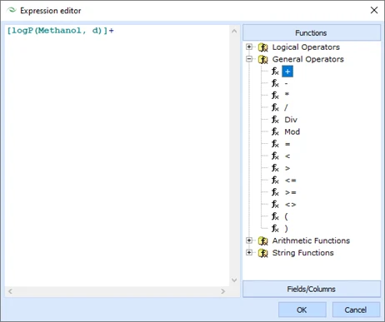Expand the Arithmetic Functions node
The width and height of the screenshot is (385, 322).
click(249, 240)
